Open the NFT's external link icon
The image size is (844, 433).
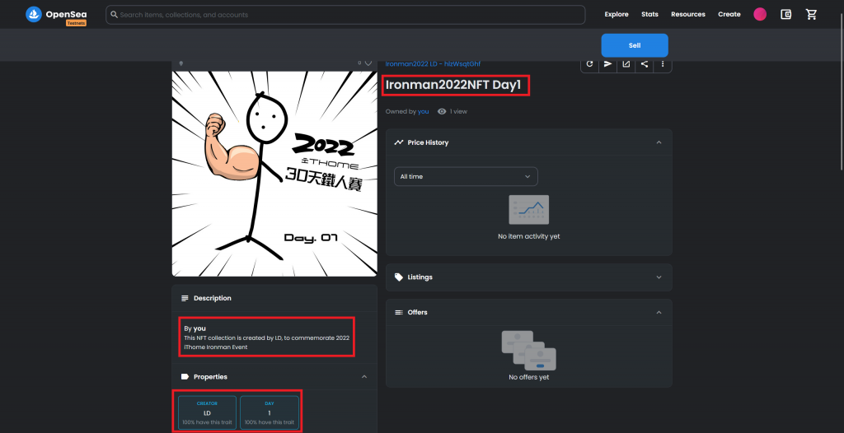(626, 64)
